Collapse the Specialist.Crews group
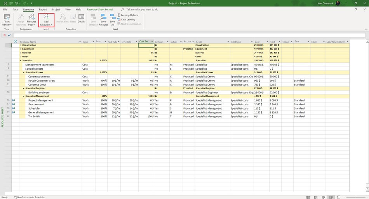The image size is (369, 199). 24,72
